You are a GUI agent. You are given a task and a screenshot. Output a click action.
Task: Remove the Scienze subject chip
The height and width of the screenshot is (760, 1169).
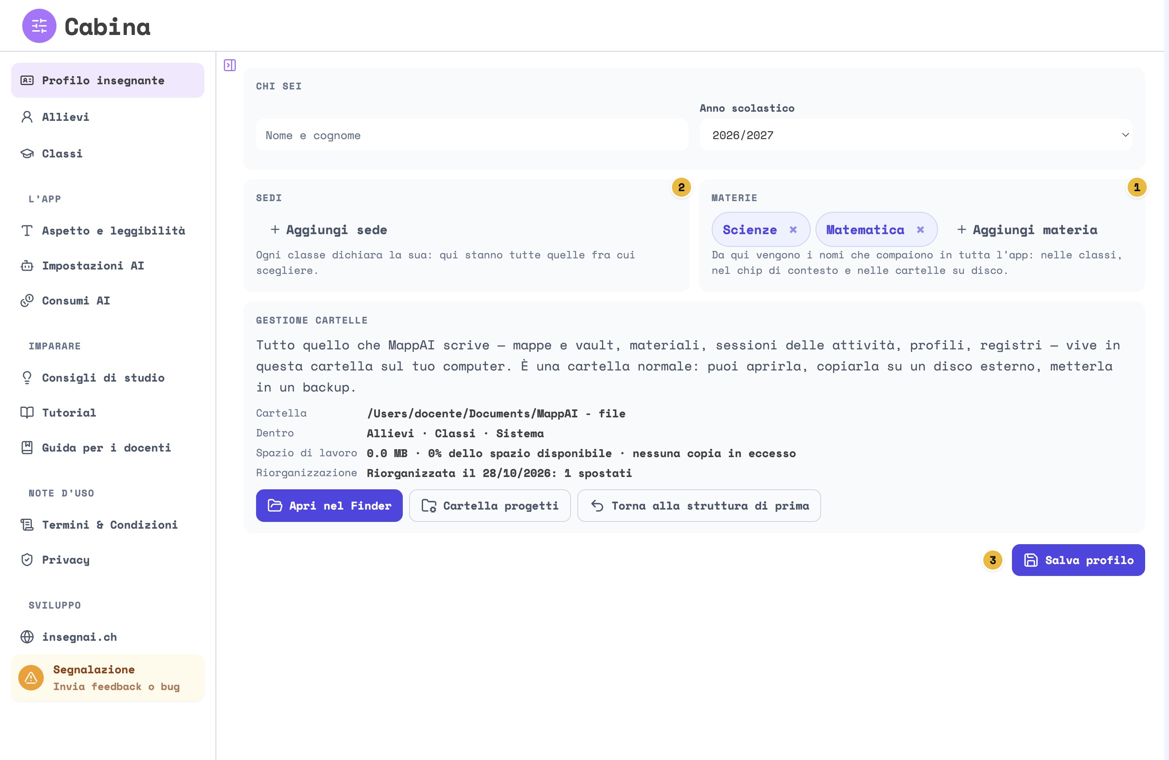point(793,230)
